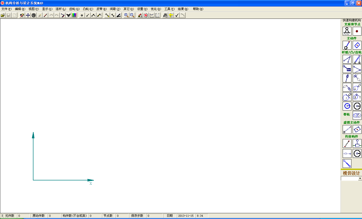Select the link with slider block icon
Screen dimensions: 362x219
(x=347, y=69)
